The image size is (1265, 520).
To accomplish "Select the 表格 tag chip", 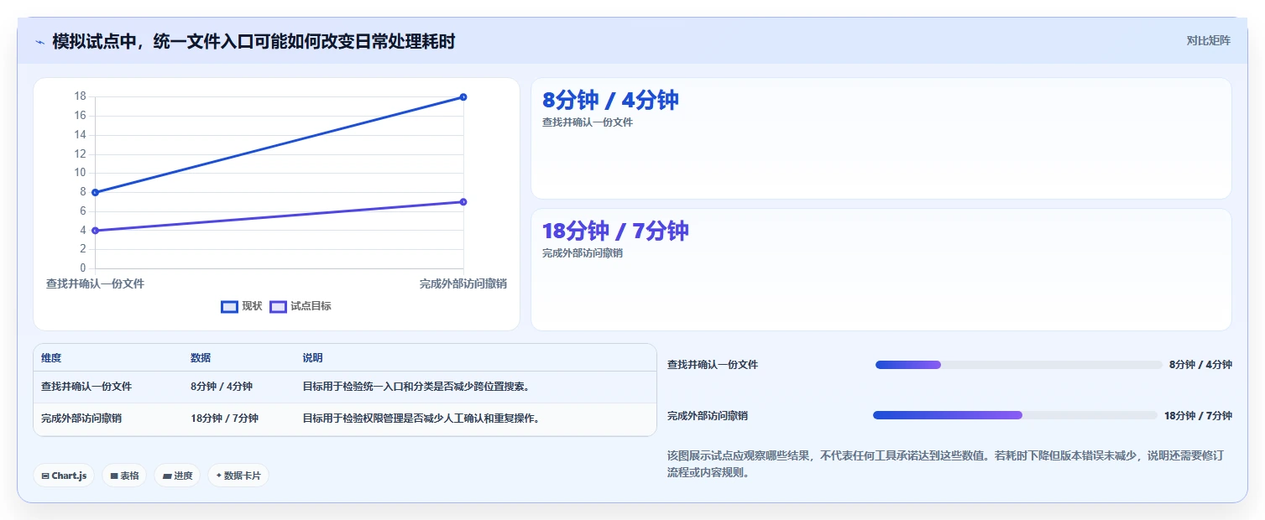I will tap(124, 476).
